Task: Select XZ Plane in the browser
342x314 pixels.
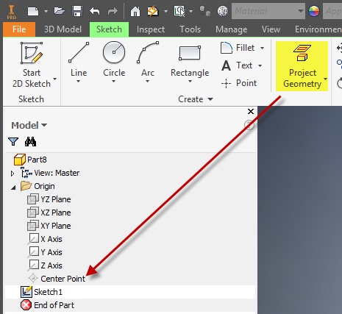Action: pyautogui.click(x=49, y=213)
